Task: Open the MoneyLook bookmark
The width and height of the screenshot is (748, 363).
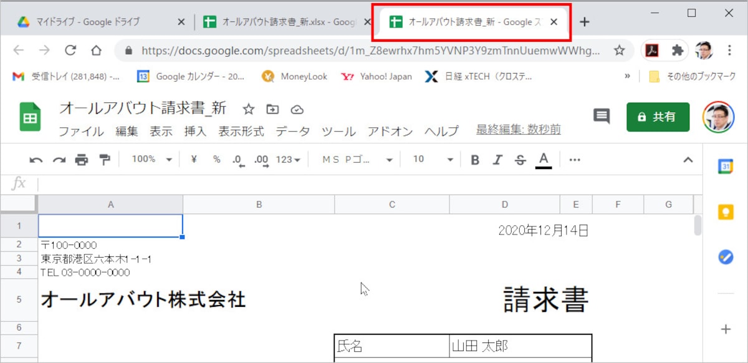Action: pyautogui.click(x=295, y=76)
